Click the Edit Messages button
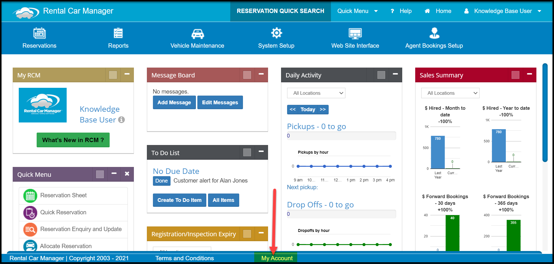 click(220, 103)
